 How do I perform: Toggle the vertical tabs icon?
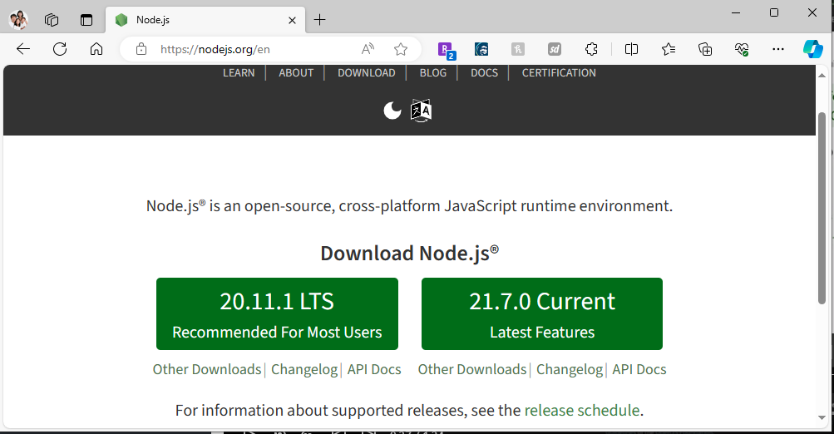[x=86, y=20]
